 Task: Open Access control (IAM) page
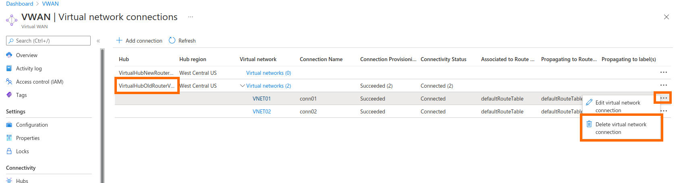(x=39, y=82)
